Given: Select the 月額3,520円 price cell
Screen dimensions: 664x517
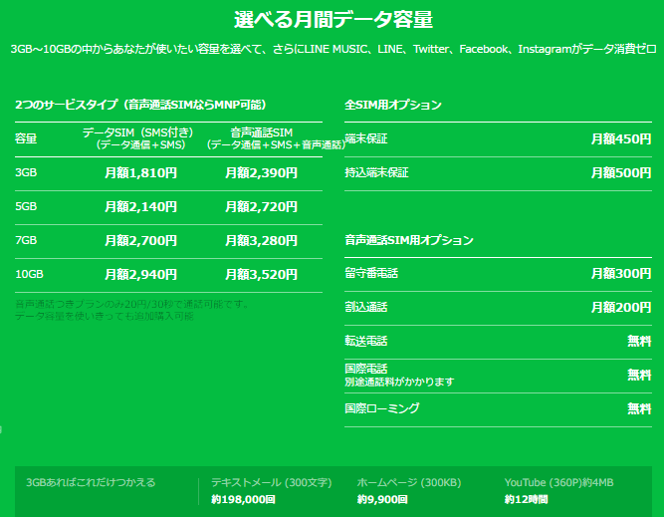Looking at the screenshot, I should [x=261, y=275].
